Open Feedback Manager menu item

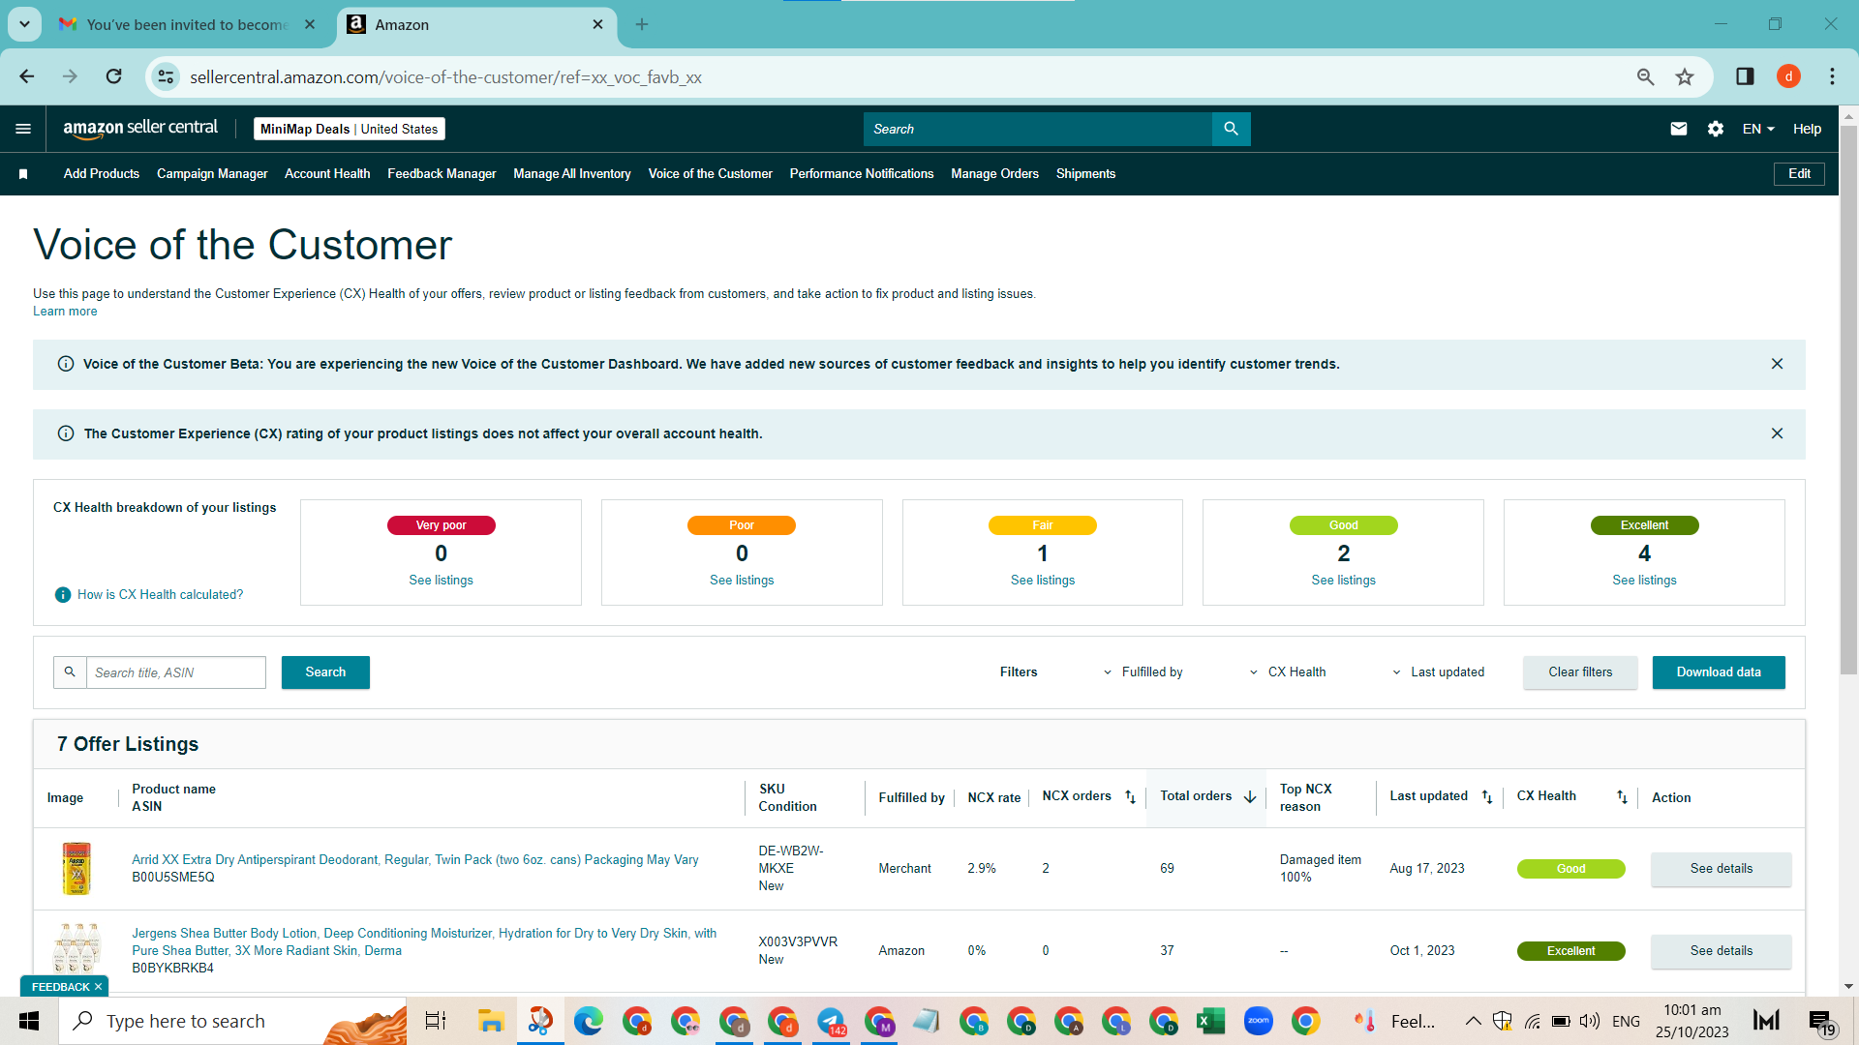pos(442,174)
